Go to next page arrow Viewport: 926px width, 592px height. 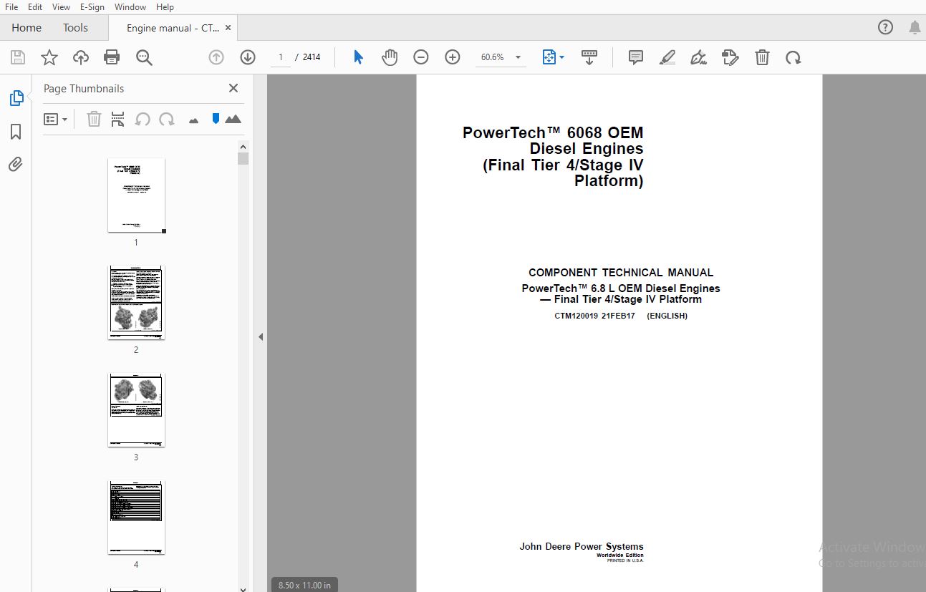pyautogui.click(x=248, y=57)
